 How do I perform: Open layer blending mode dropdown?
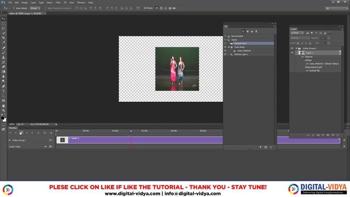click(x=300, y=38)
